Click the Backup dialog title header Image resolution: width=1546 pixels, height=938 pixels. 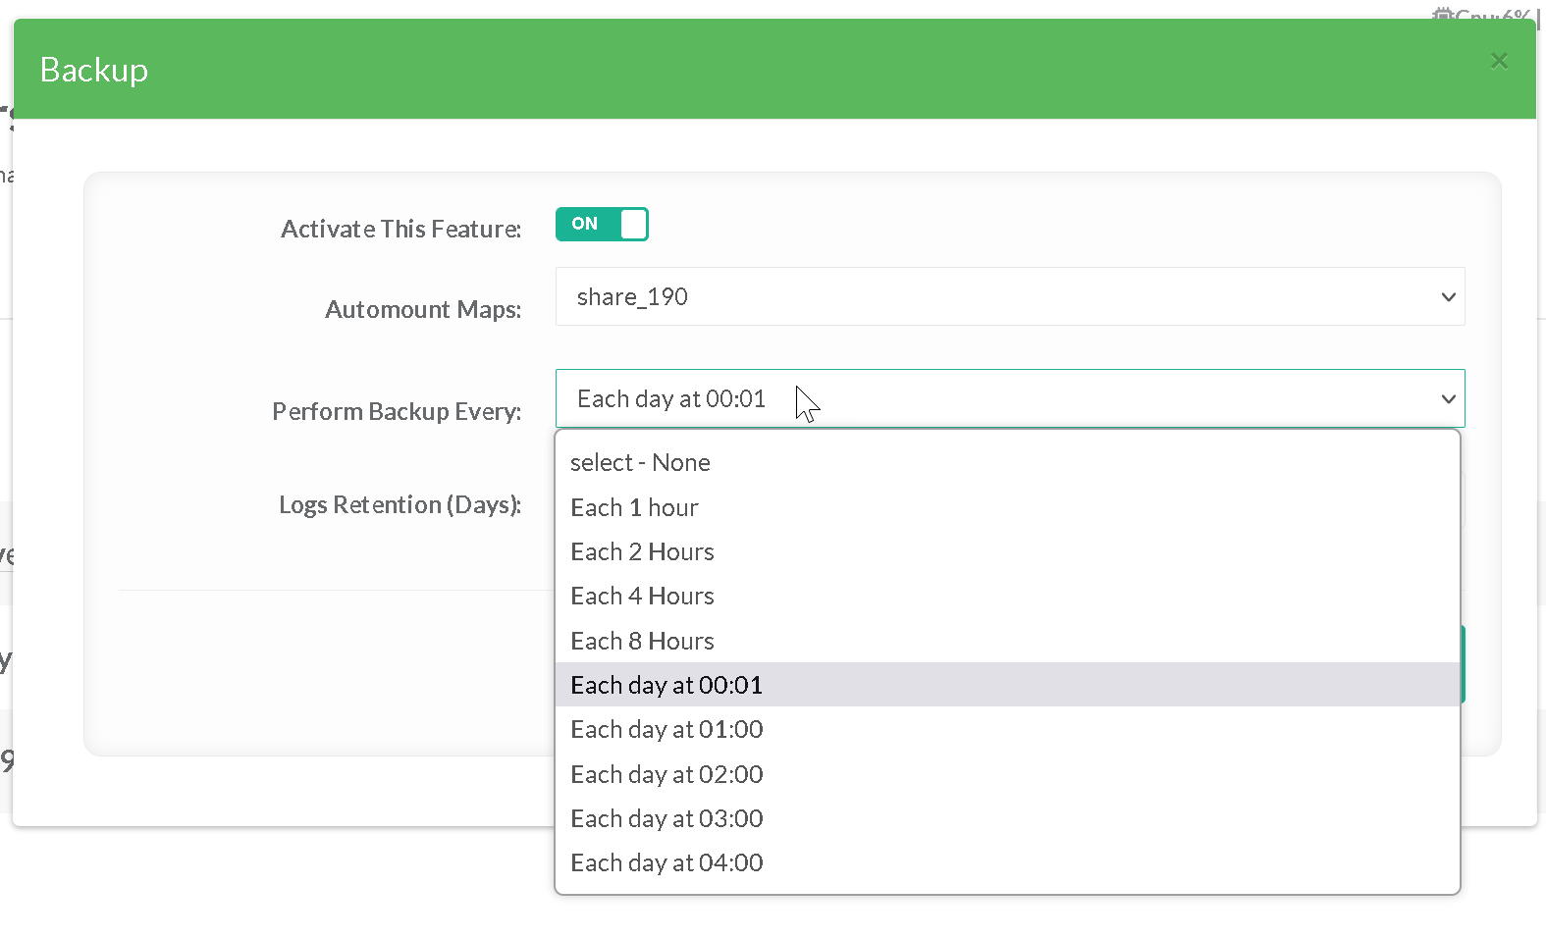pyautogui.click(x=94, y=70)
